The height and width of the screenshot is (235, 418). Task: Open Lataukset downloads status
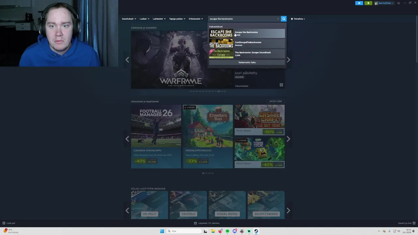tap(207, 223)
